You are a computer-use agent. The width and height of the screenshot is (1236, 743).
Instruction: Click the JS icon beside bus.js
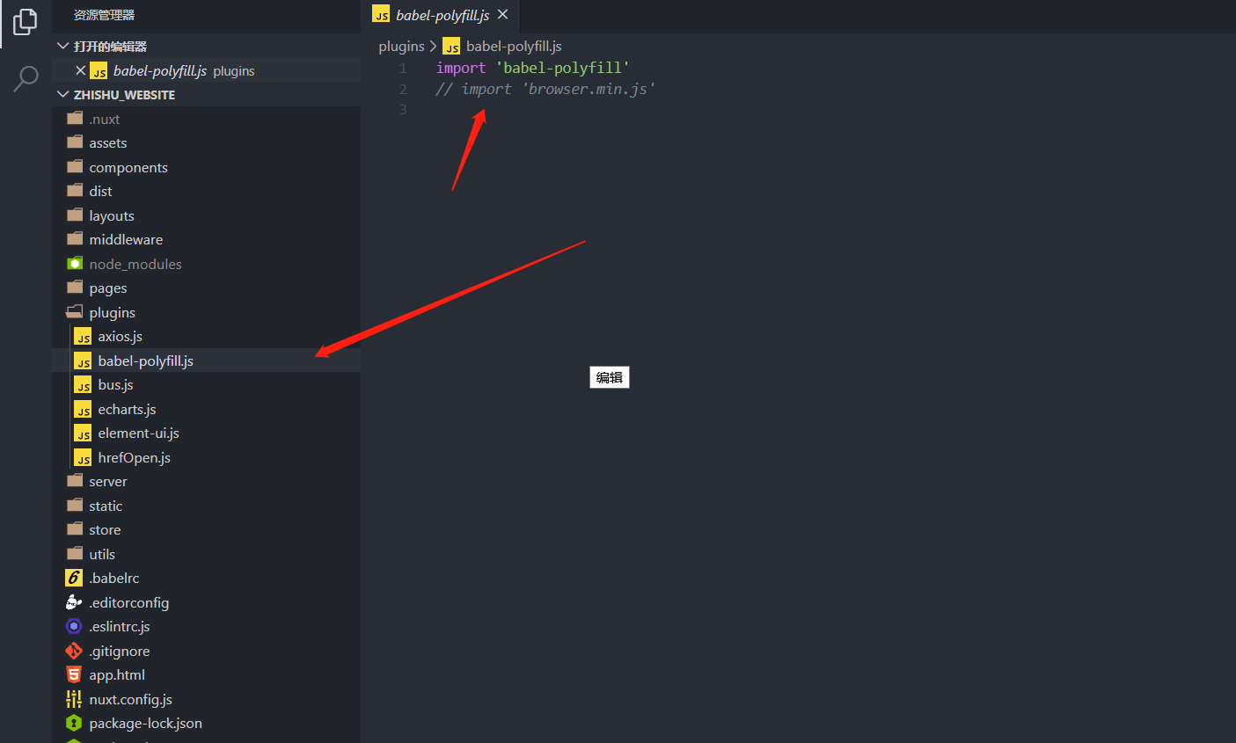[x=83, y=384]
